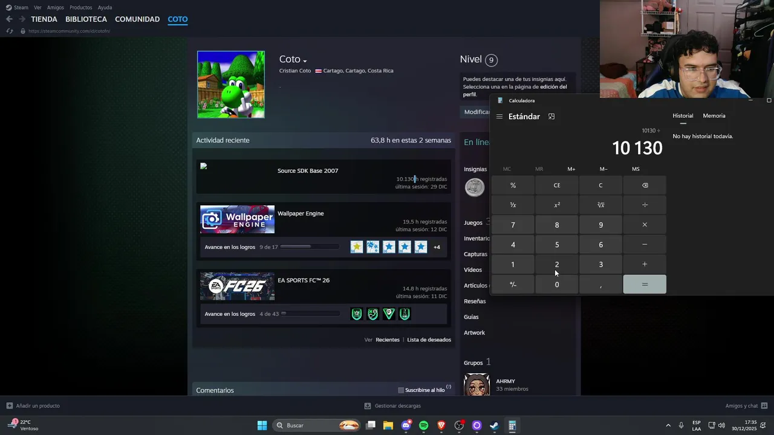
Task: Click the +4 more Wallpaper Engine achievements
Action: (437, 247)
